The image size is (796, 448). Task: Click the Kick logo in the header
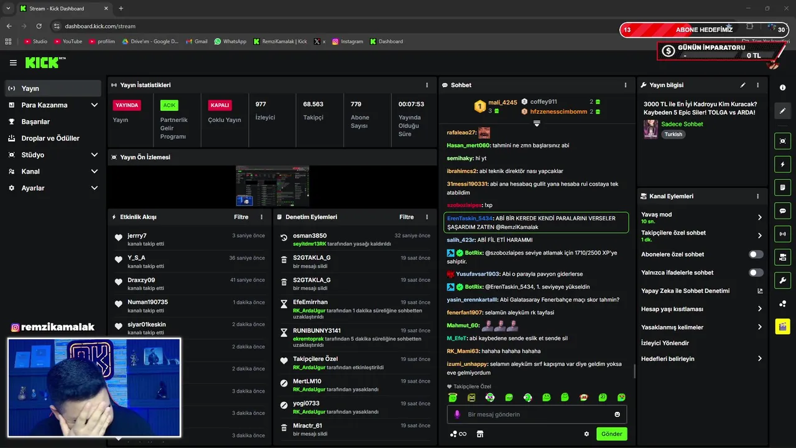pyautogui.click(x=45, y=62)
